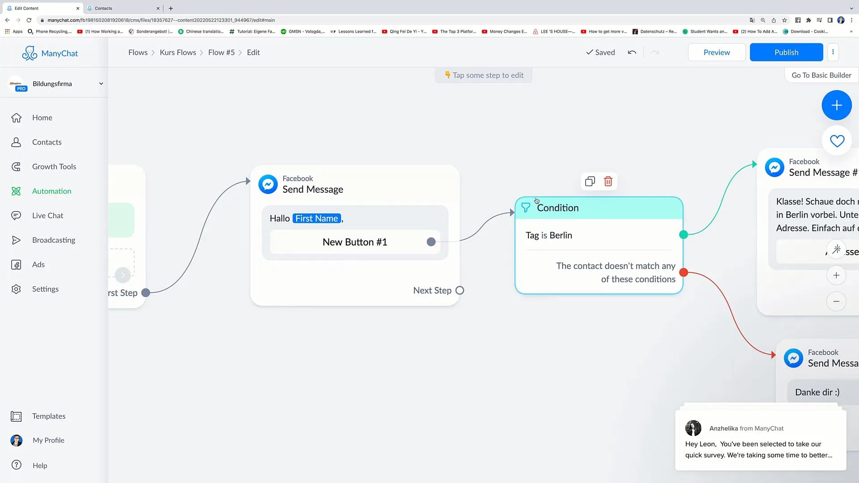Open the Home sidebar item
The height and width of the screenshot is (483, 859).
pos(42,118)
